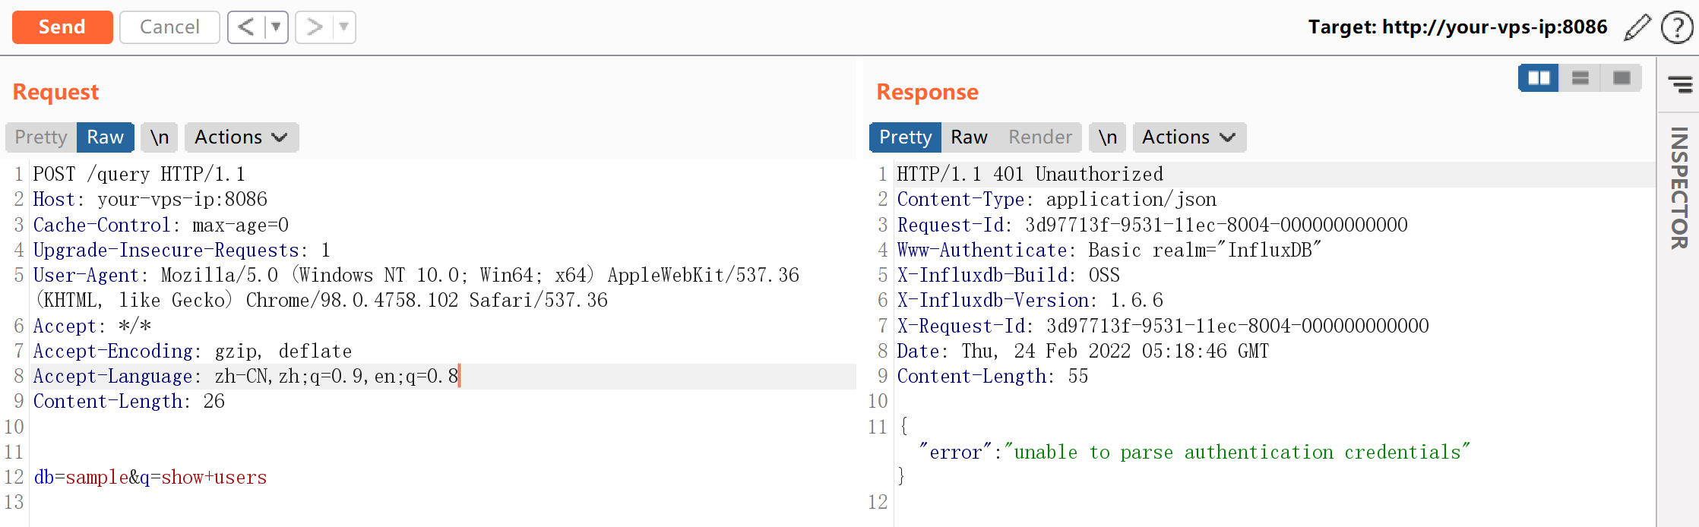This screenshot has width=1699, height=527.
Task: Click the Cancel button
Action: [x=169, y=27]
